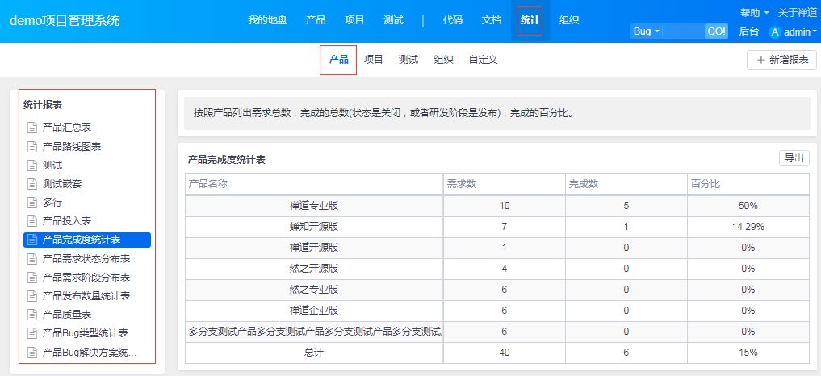Click the document icon beside 产品质量表
The width and height of the screenshot is (821, 376).
[32, 315]
